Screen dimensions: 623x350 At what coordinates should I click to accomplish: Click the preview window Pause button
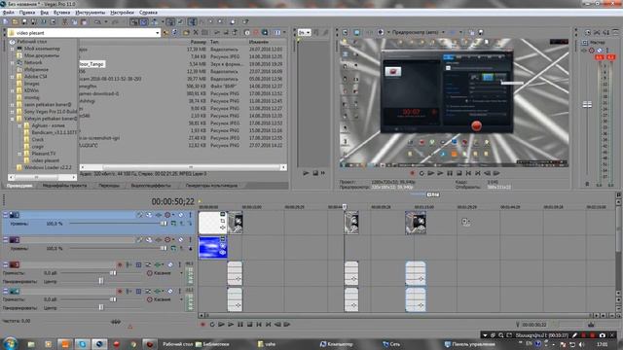pyautogui.click(x=450, y=173)
